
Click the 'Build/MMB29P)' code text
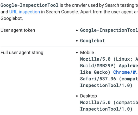point(98,66)
